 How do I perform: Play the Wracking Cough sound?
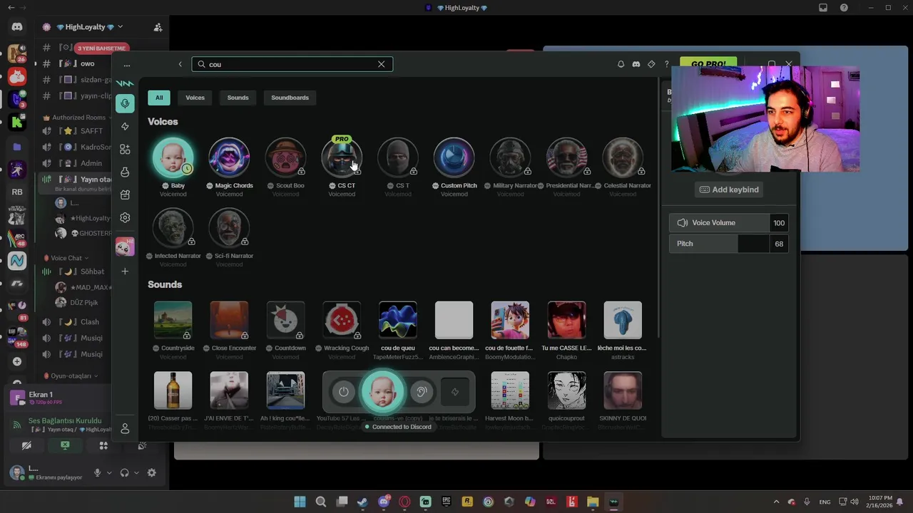click(x=342, y=320)
